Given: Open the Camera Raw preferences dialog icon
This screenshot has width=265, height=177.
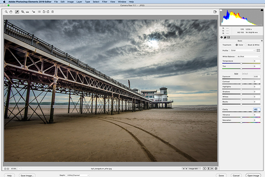Looking at the screenshot, I should (39, 12).
